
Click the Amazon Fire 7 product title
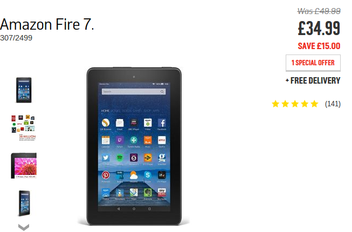[47, 24]
